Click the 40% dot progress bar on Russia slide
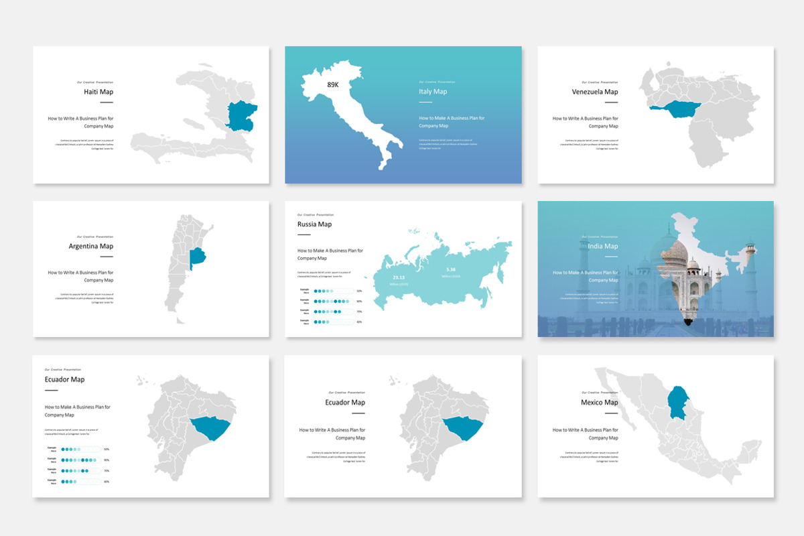This screenshot has height=536, width=804. pyautogui.click(x=333, y=322)
